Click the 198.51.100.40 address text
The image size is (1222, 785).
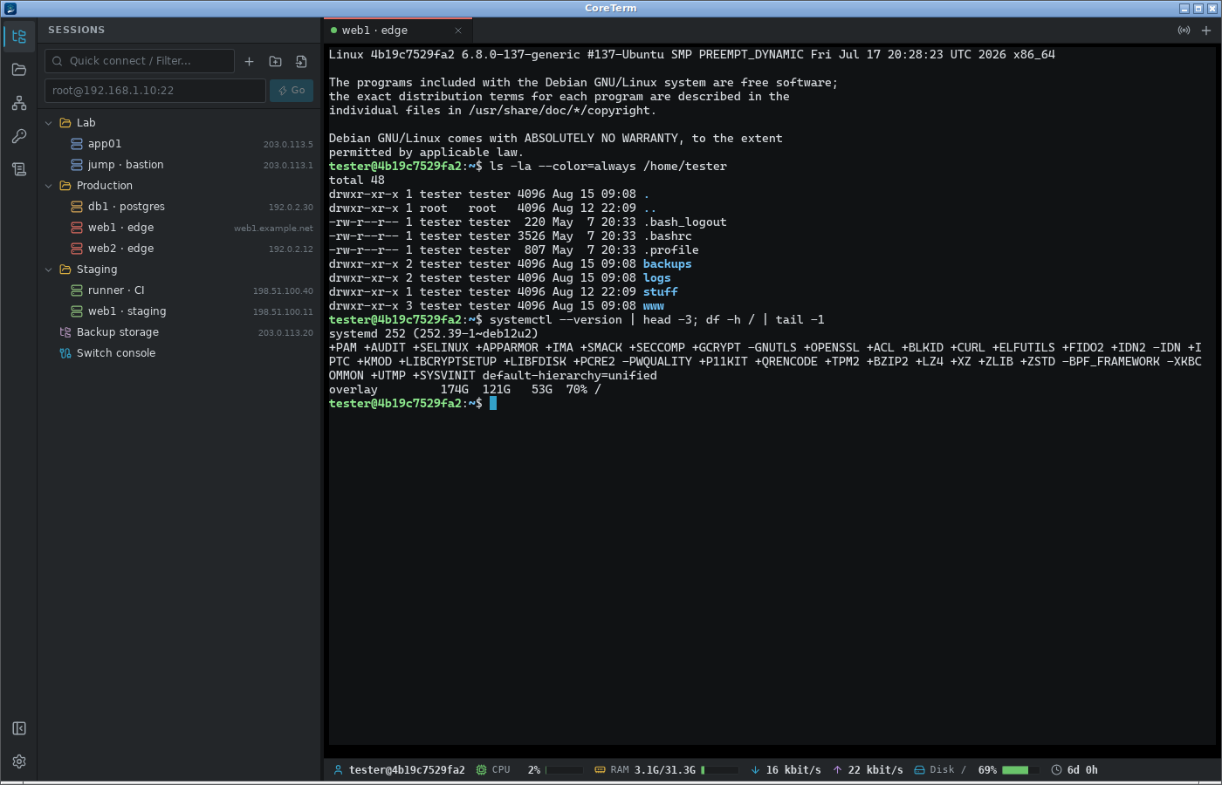(283, 291)
